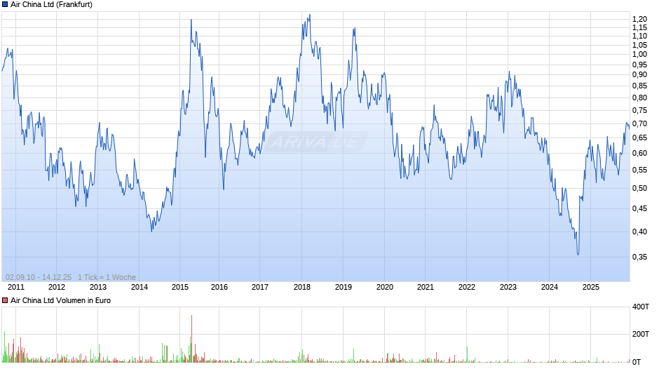Click the red volume legend square

pyautogui.click(x=5, y=300)
